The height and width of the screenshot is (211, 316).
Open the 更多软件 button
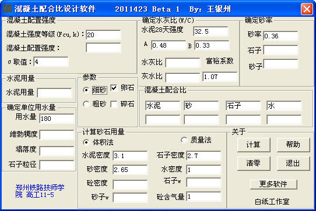[273, 184]
